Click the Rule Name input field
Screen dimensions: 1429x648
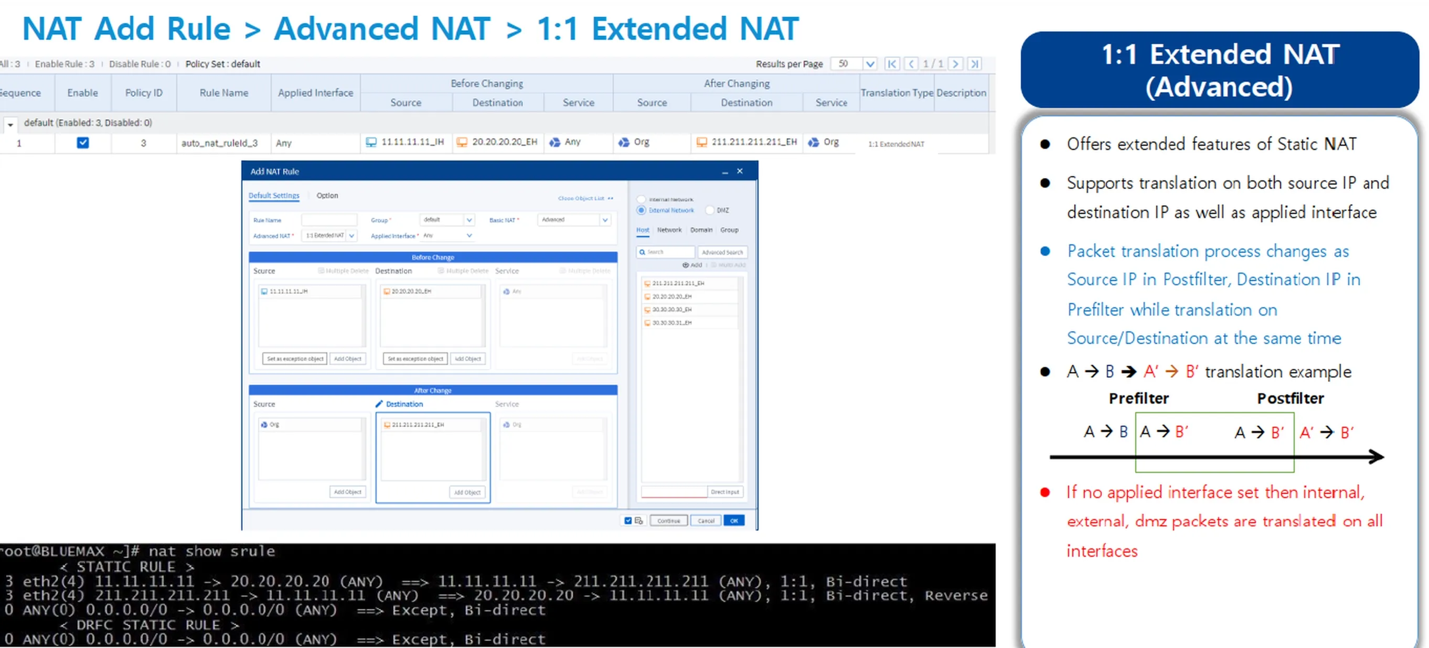pos(329,220)
